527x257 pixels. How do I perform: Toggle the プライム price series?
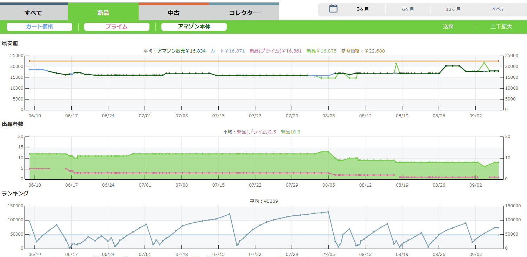(x=116, y=27)
